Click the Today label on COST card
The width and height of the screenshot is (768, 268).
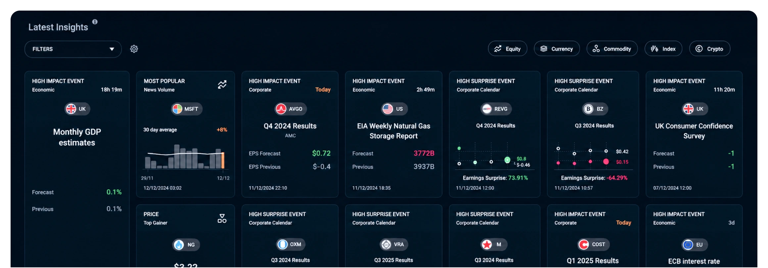623,223
